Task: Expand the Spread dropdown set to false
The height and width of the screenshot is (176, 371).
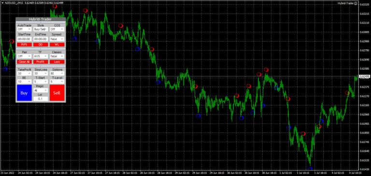Action: 57,39
